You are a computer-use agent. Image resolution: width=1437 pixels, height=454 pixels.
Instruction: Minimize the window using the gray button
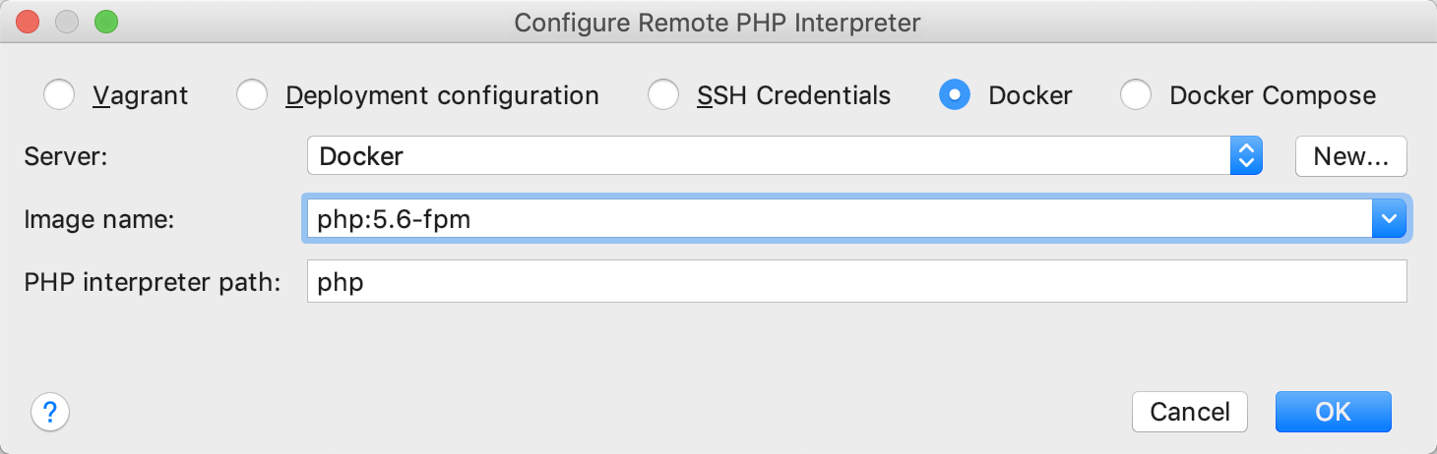point(67,22)
